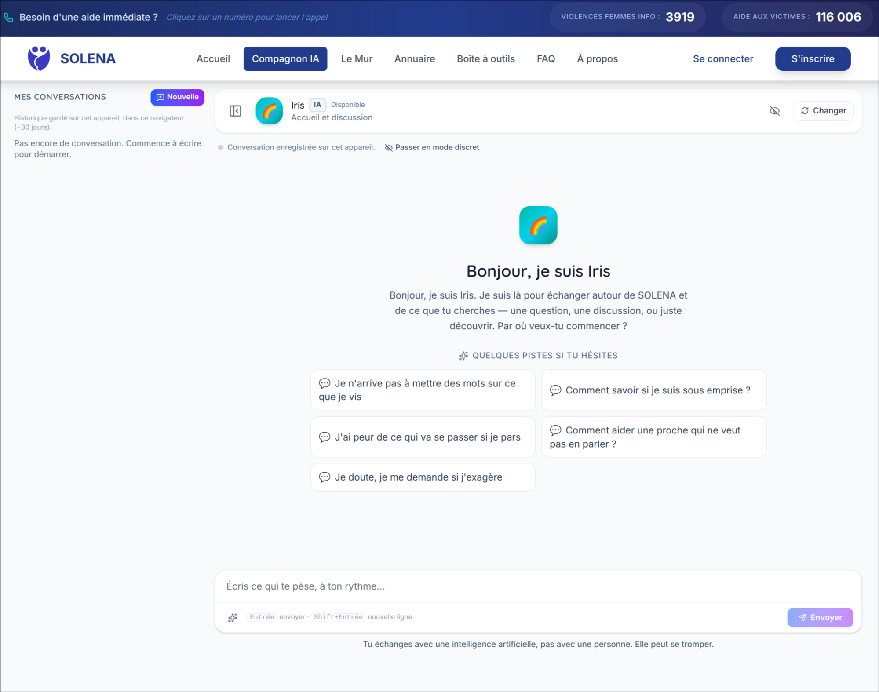Screen dimensions: 879x692
Task: Click the Envoyer send button
Action: click(820, 617)
